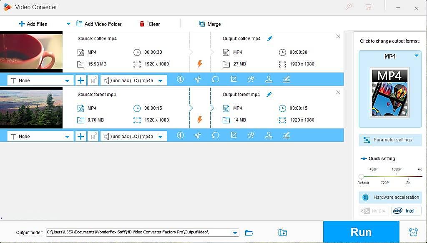The width and height of the screenshot is (427, 243).
Task: Remove coffee.mp4 from the list
Action: (x=338, y=36)
